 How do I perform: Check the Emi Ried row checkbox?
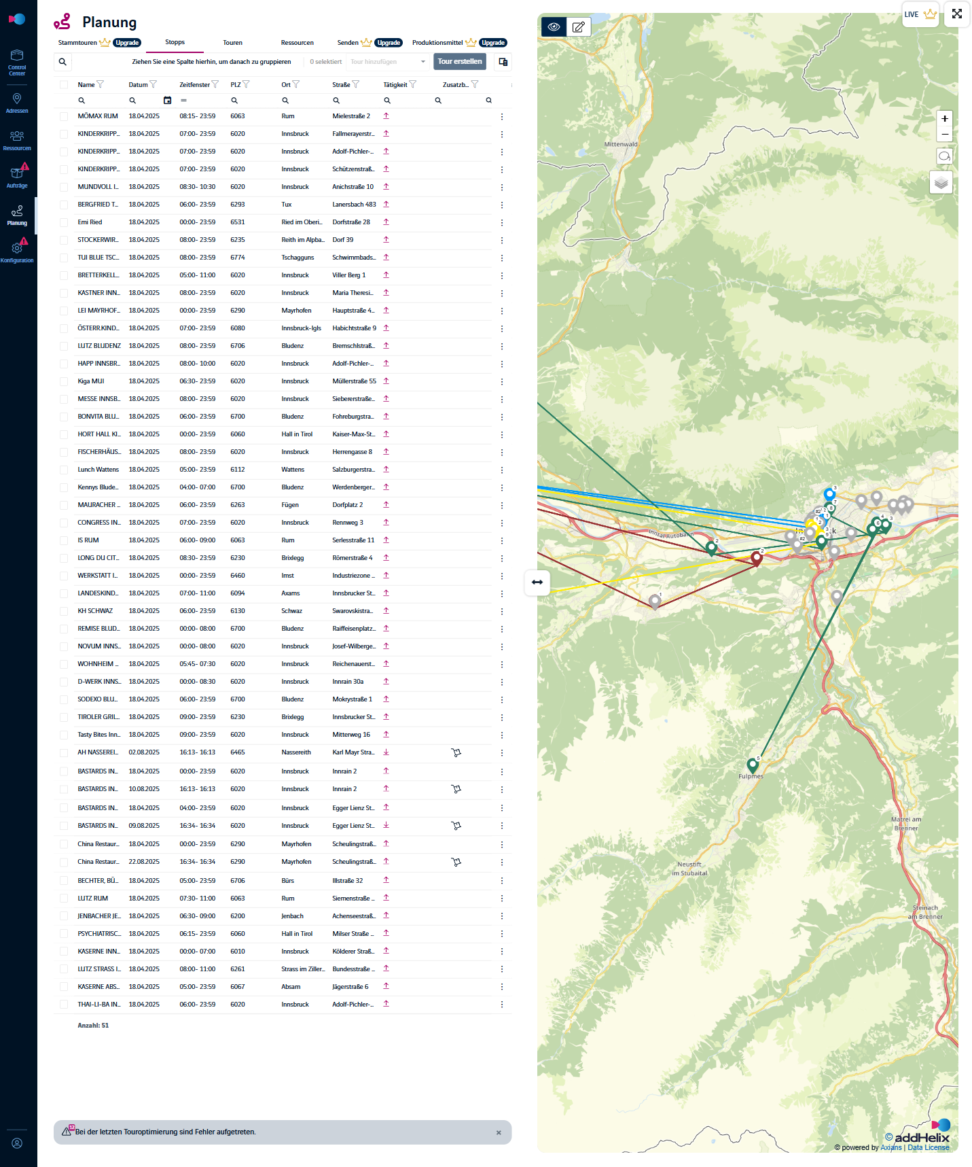(64, 223)
